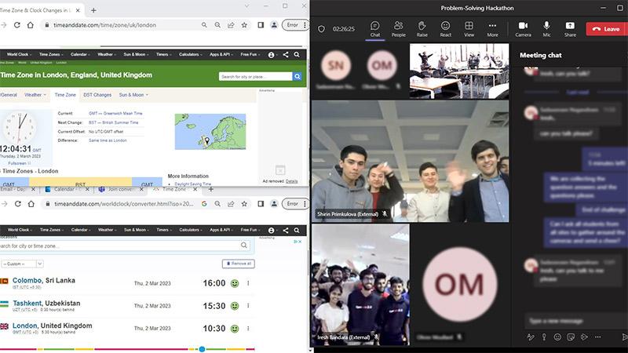Click the Search for city or place field
Viewport: 628px width, 353px height.
(x=256, y=76)
